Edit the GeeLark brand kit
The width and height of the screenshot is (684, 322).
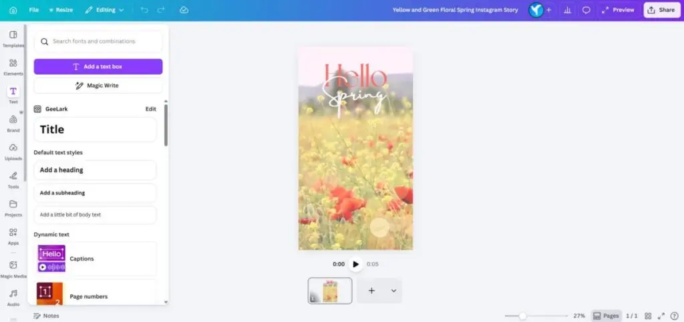coord(150,109)
